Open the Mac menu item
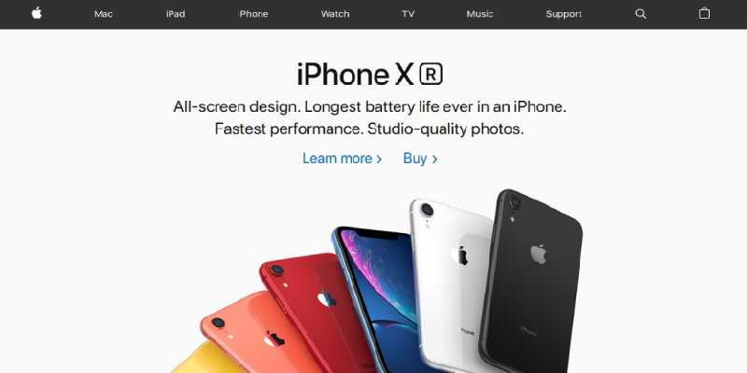 (104, 14)
